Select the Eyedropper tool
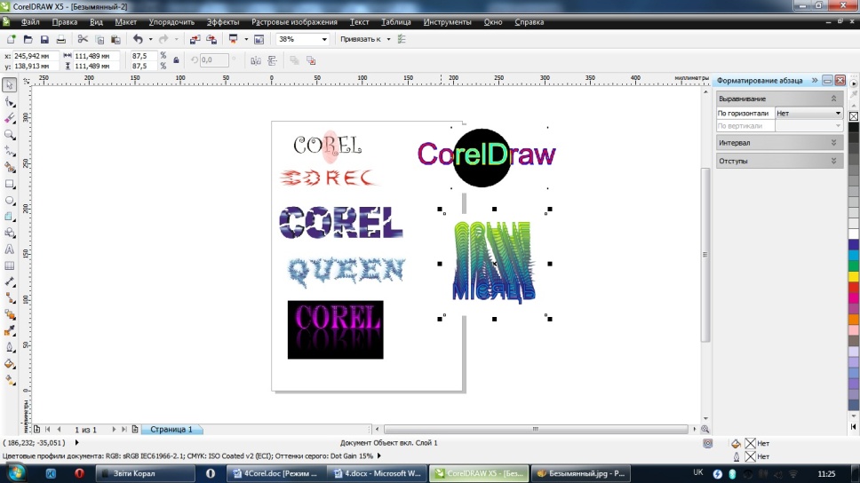This screenshot has width=860, height=483. [x=9, y=331]
